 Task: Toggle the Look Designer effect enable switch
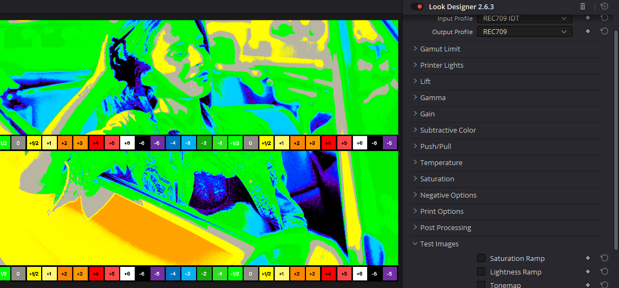coord(416,6)
